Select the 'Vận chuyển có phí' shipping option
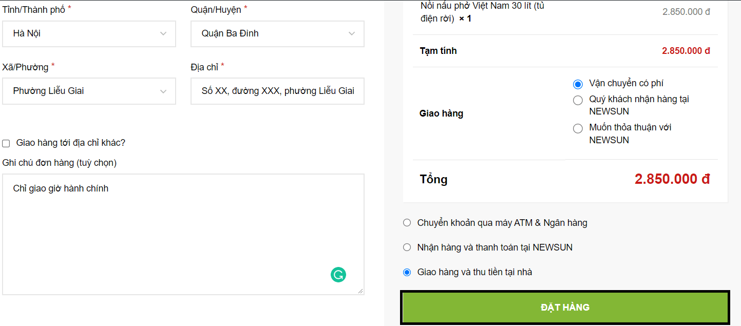741x326 pixels. tap(578, 84)
